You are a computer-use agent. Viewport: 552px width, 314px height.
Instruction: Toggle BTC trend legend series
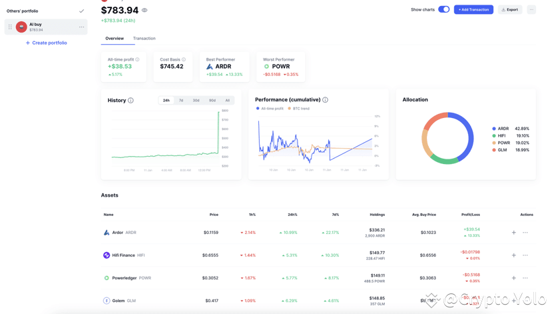click(298, 109)
